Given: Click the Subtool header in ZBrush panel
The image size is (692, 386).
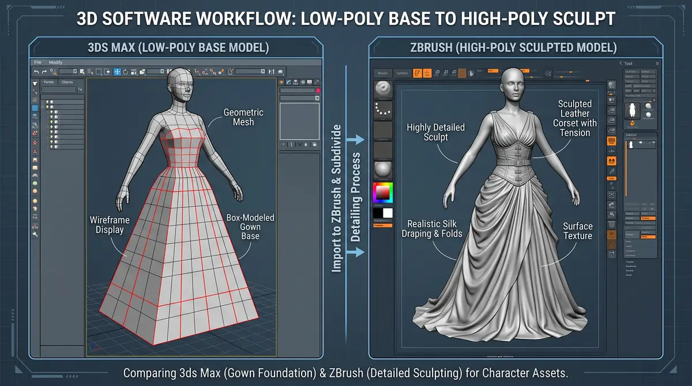Looking at the screenshot, I should 631,135.
